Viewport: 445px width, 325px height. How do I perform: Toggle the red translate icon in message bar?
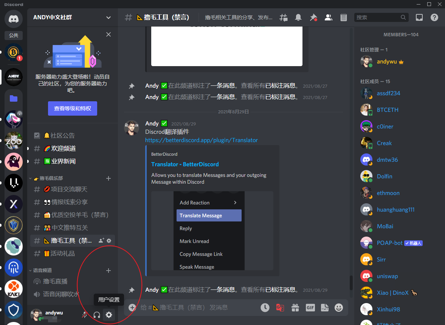280,308
